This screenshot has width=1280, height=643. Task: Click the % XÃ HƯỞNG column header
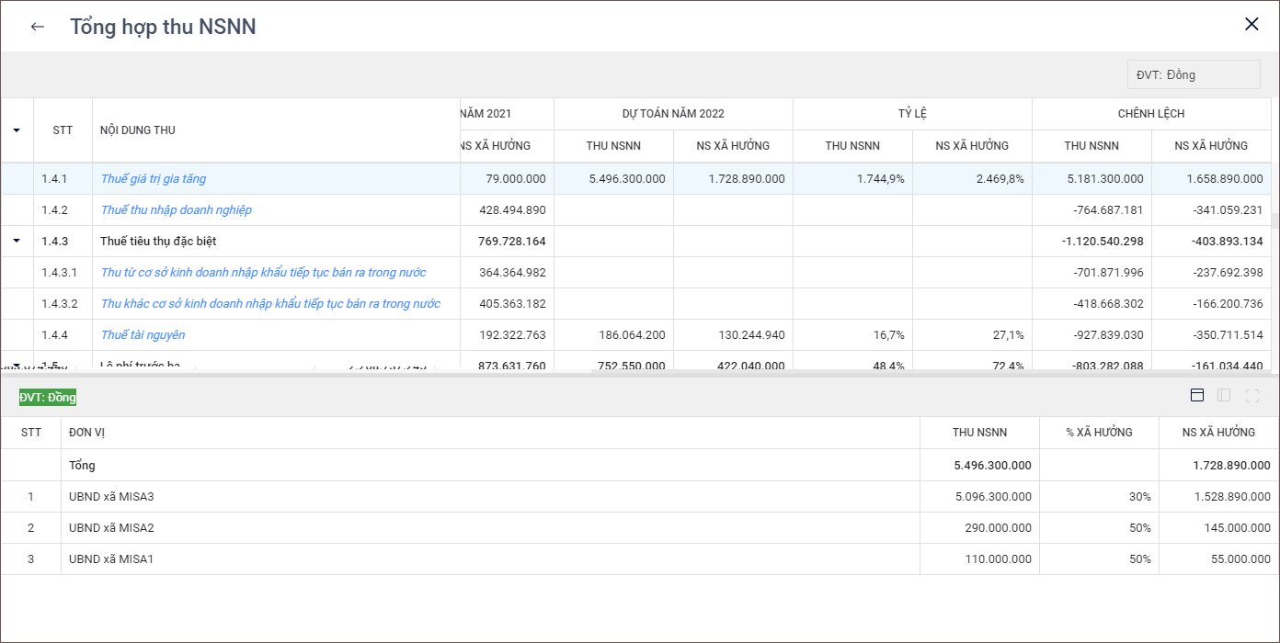coord(1099,433)
